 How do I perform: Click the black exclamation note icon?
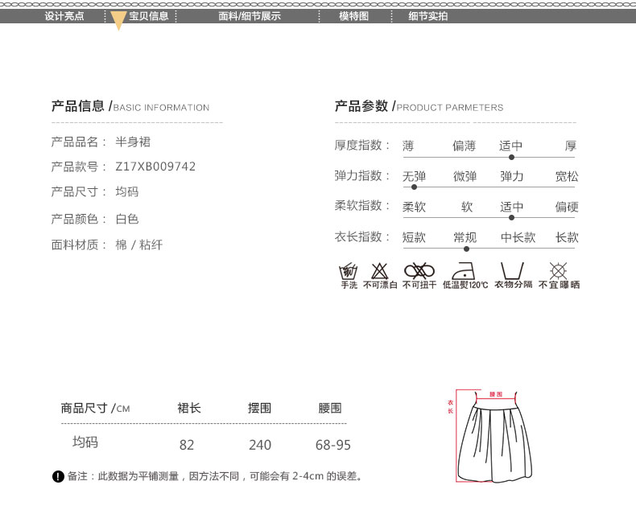point(58,476)
